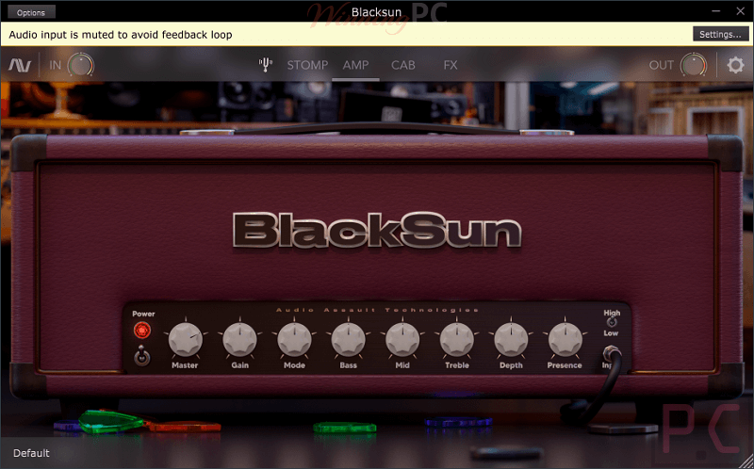
Task: Click the red Power indicator light
Action: (x=142, y=331)
